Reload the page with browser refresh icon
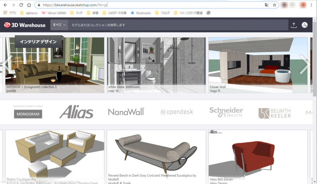This screenshot has height=184, width=317. coord(21,5)
